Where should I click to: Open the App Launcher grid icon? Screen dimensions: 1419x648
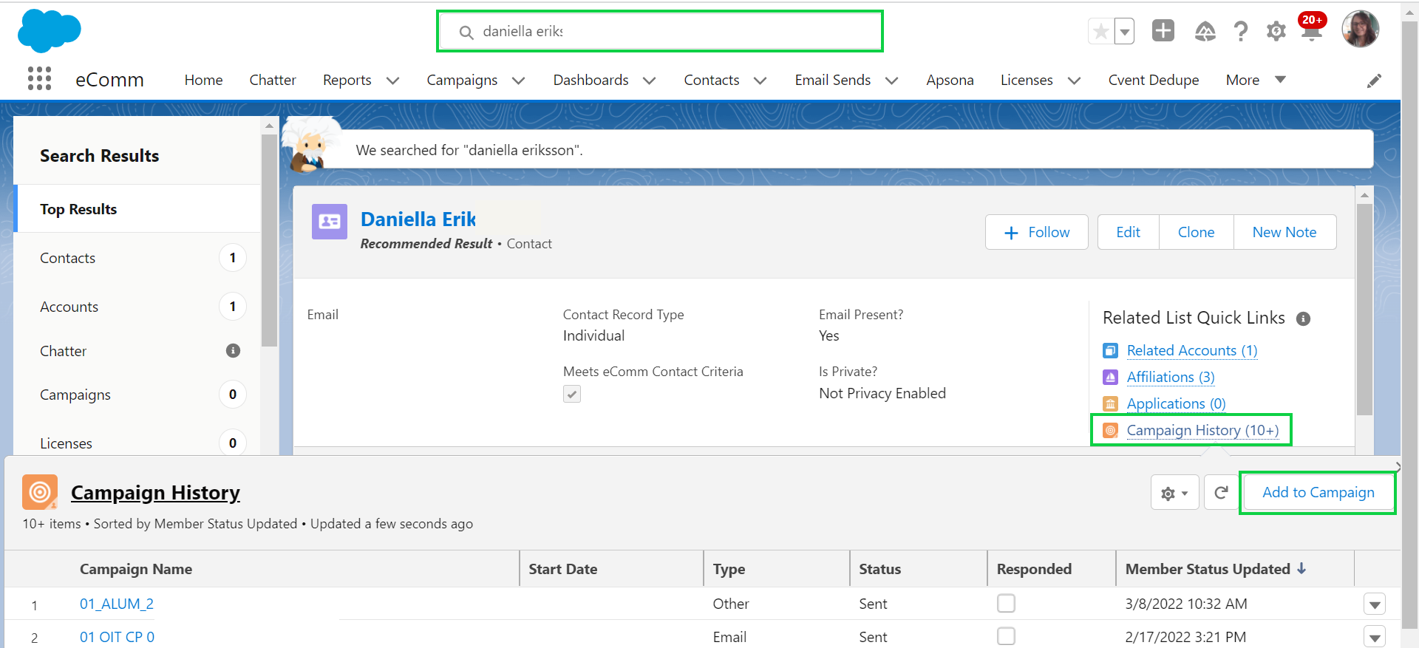(x=39, y=78)
